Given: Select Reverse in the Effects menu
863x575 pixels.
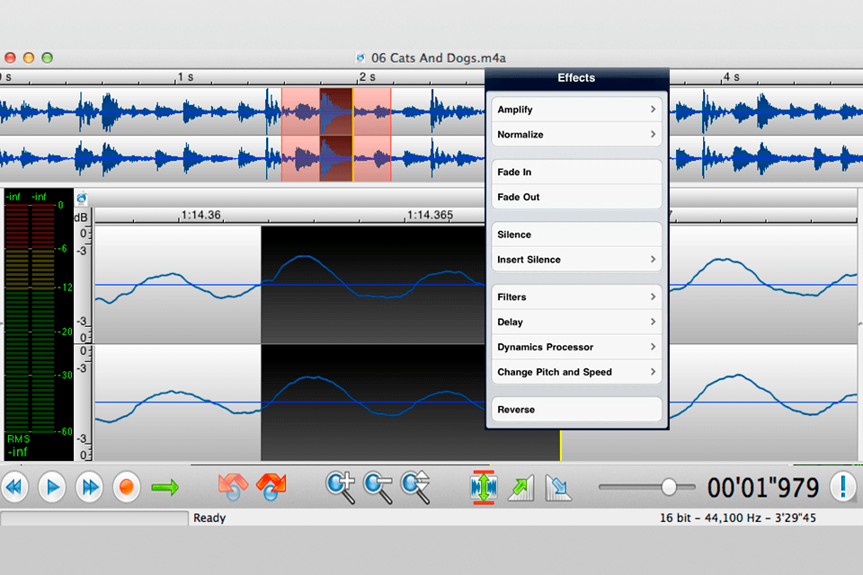Looking at the screenshot, I should pos(576,410).
